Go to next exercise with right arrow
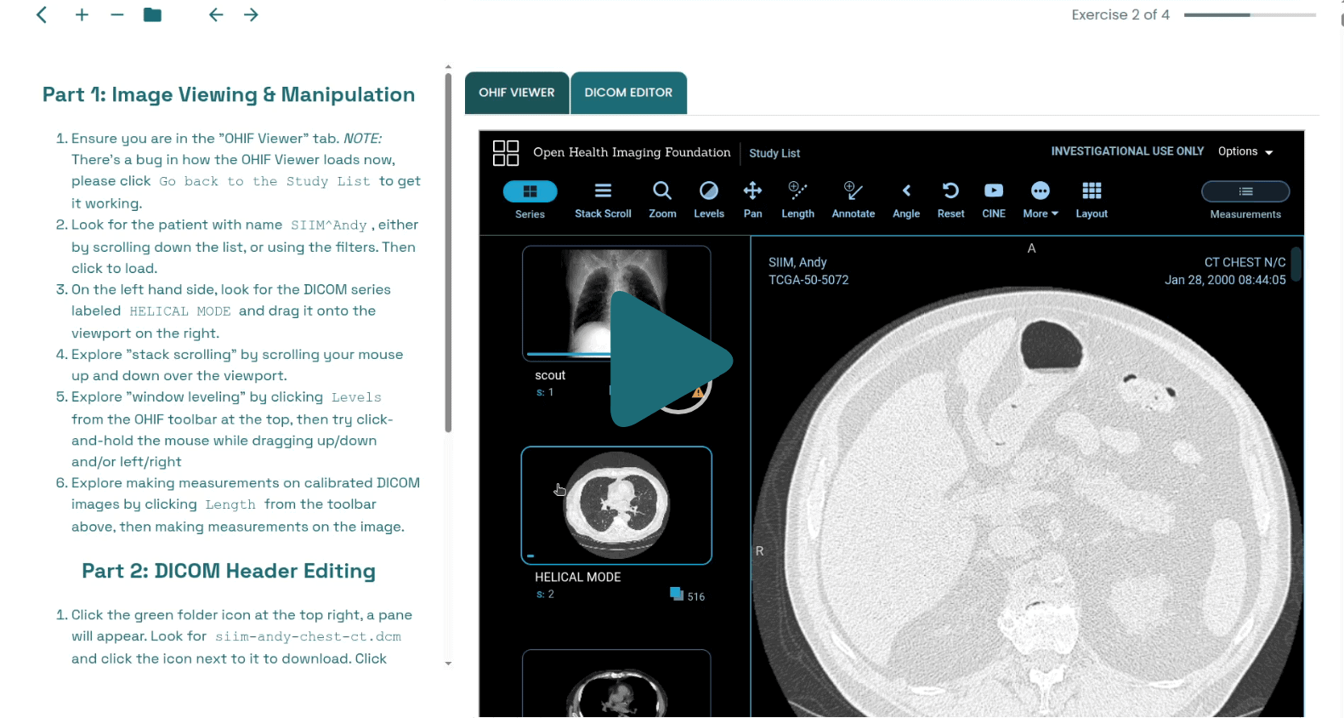Screen dimensions: 1344x718 point(251,14)
